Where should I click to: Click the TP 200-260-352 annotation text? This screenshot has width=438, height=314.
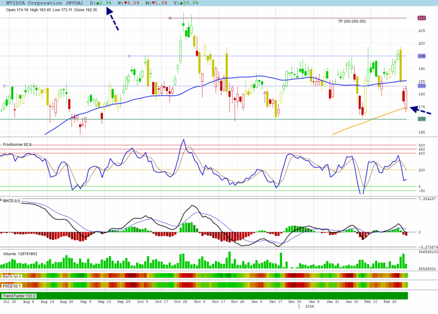352,21
